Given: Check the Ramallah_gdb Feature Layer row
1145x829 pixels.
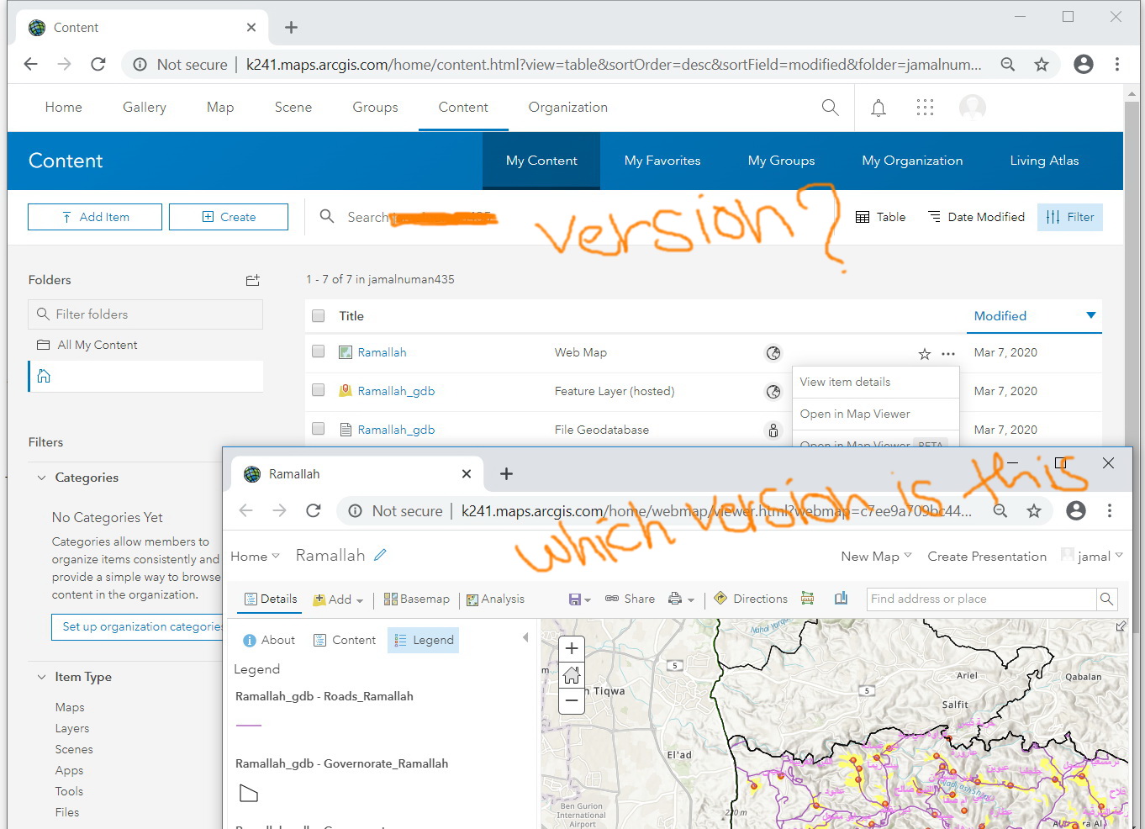Looking at the screenshot, I should click(x=318, y=390).
